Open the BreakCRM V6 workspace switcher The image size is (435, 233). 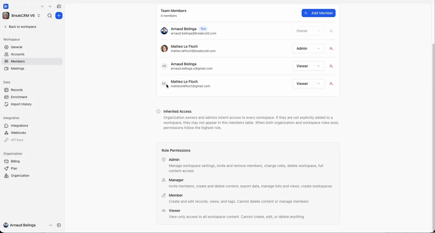click(x=21, y=15)
